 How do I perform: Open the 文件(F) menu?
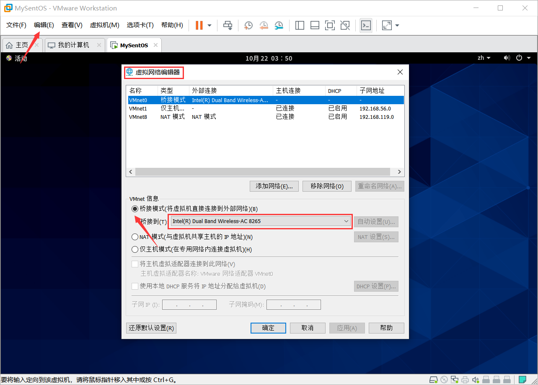coord(16,25)
